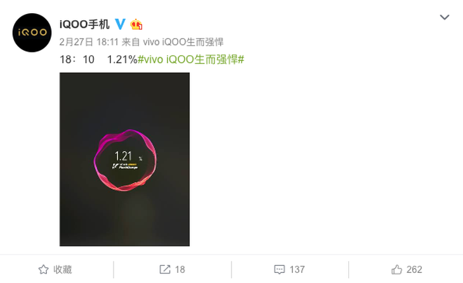This screenshot has width=463, height=283.
Task: Click the 2月27日 18:11 timestamp
Action: click(x=89, y=42)
